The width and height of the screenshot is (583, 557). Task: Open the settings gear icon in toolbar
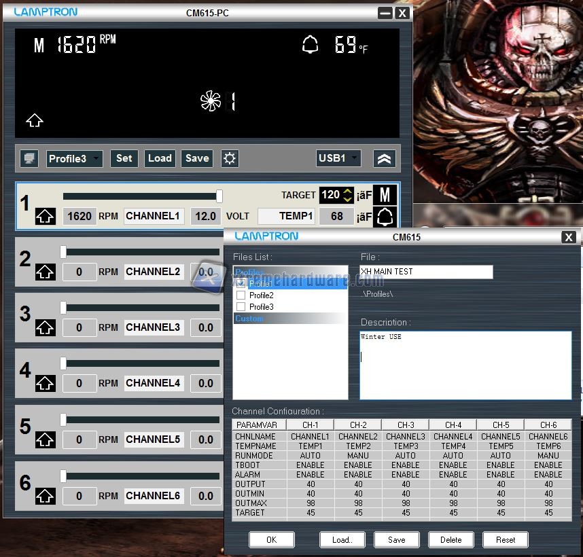230,158
